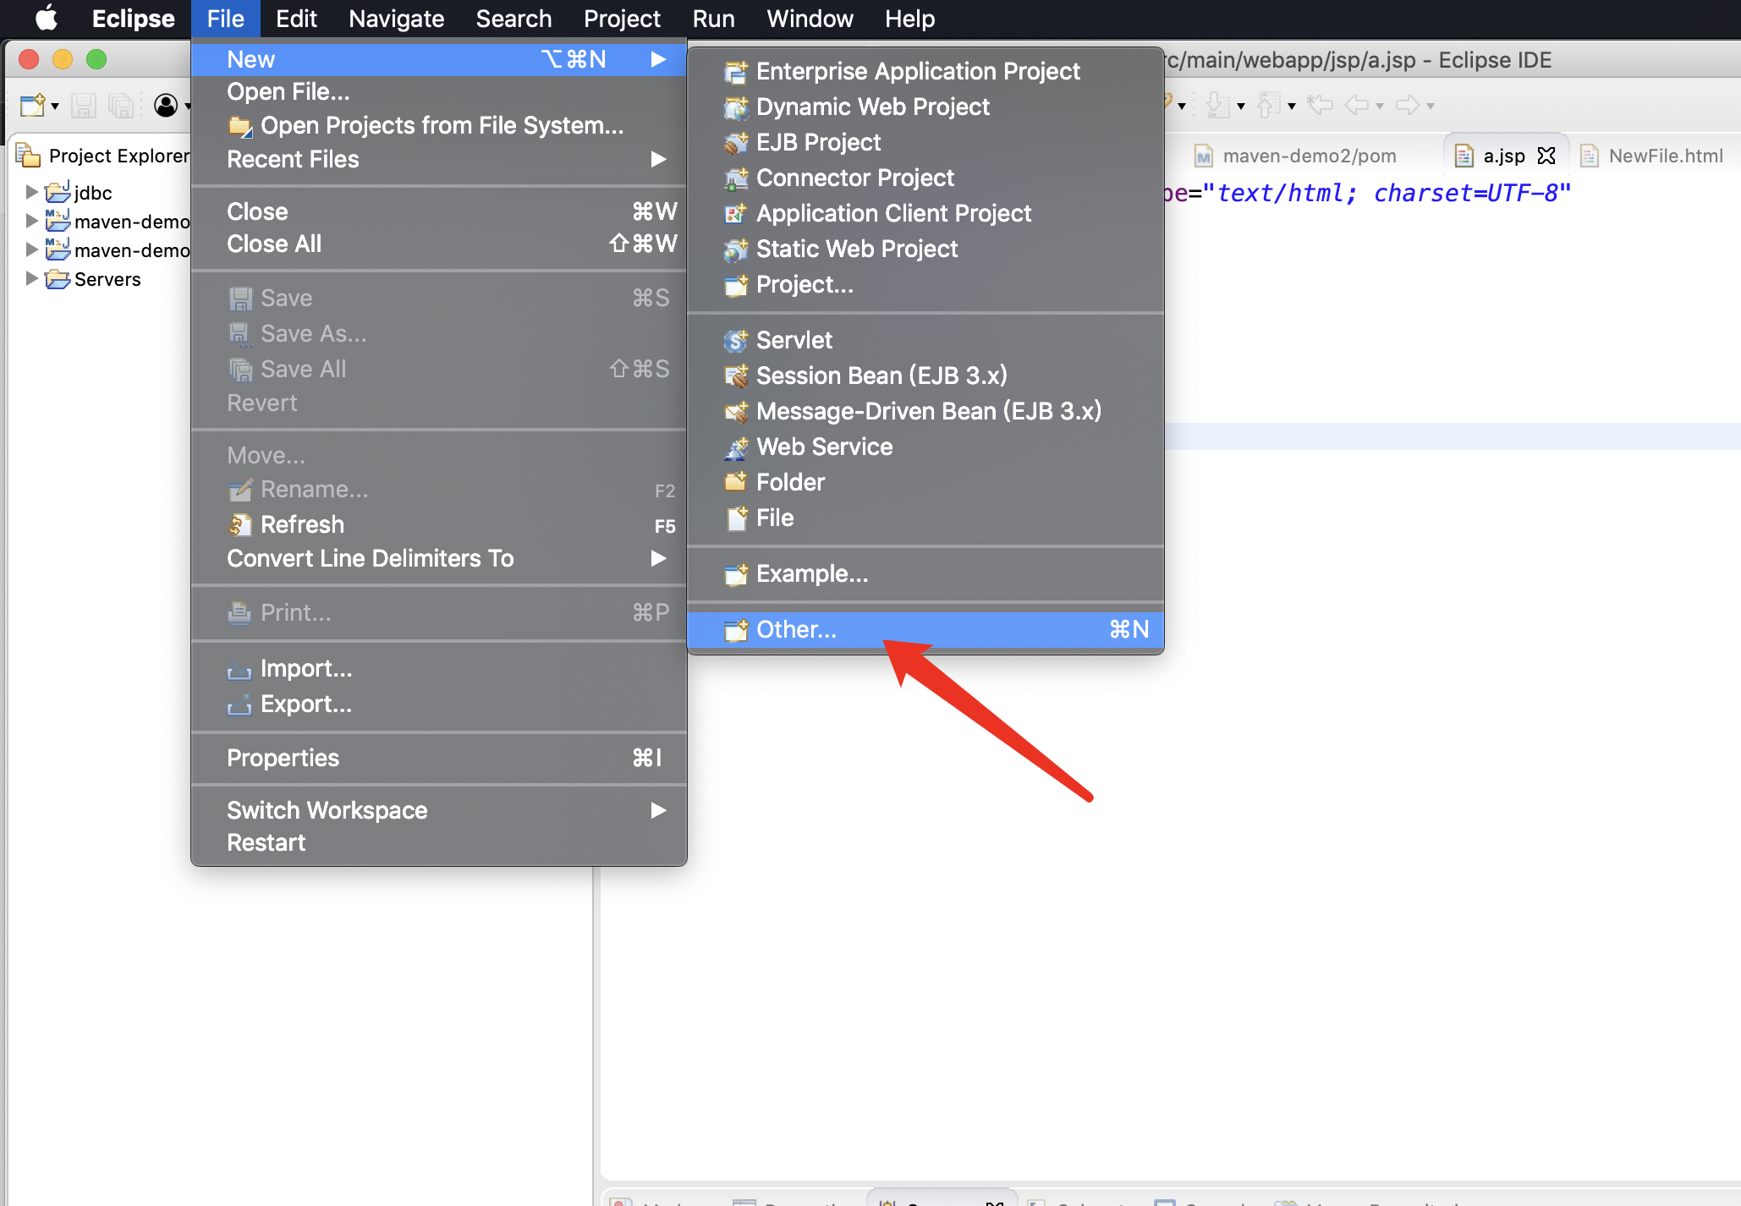Expand the Servers folder in Project Explorer
This screenshot has width=1741, height=1206.
point(31,279)
